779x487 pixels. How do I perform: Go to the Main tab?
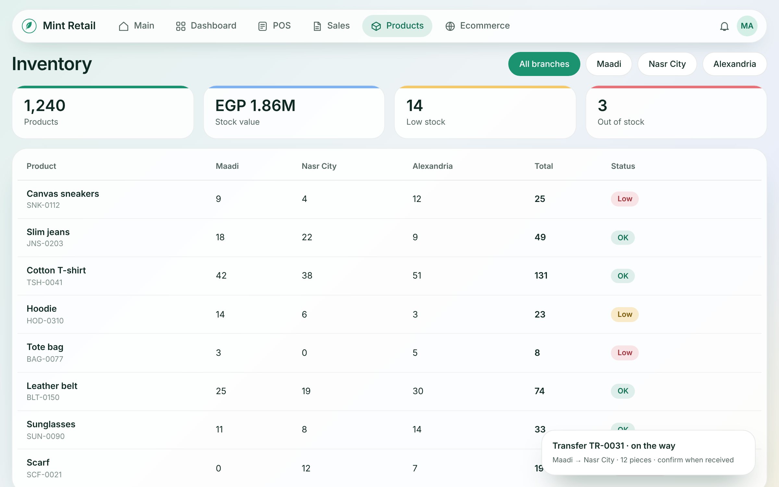click(136, 26)
